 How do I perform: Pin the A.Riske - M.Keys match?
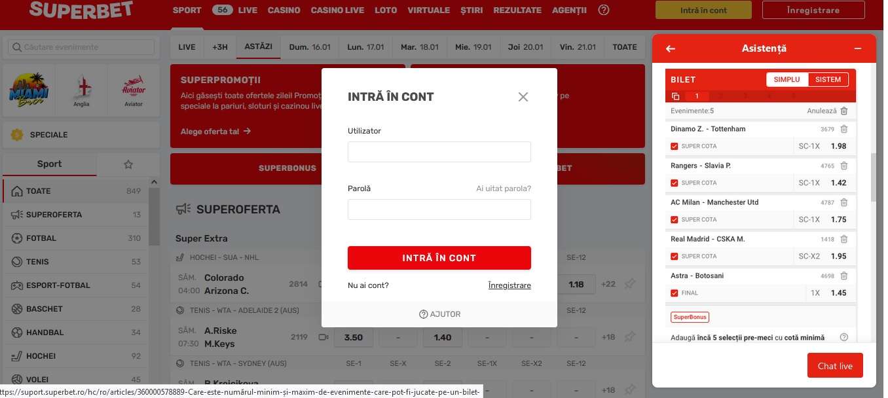(629, 337)
